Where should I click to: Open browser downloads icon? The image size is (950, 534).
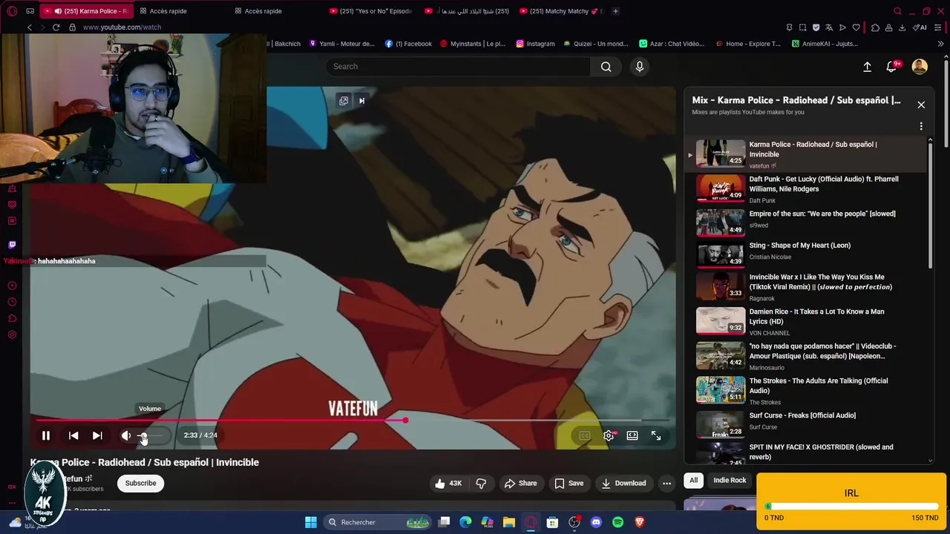(x=902, y=27)
